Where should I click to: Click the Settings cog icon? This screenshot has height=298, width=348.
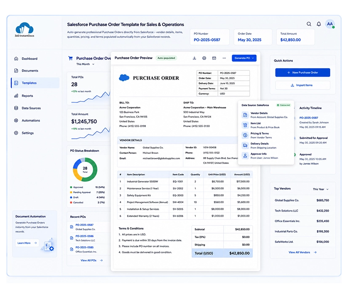click(x=16, y=133)
